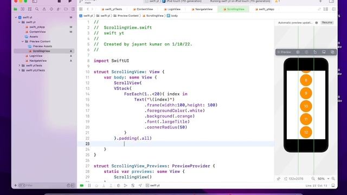The image size is (347, 195).
Task: Switch to the ContentView tab
Action: tap(143, 9)
